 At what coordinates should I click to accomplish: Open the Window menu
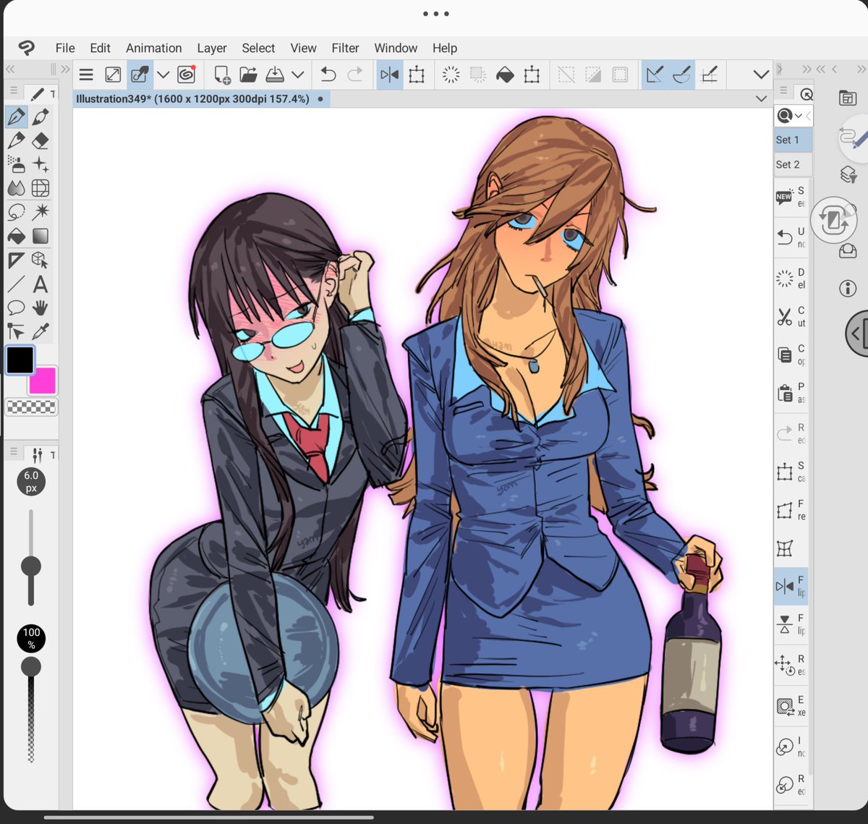click(x=396, y=48)
